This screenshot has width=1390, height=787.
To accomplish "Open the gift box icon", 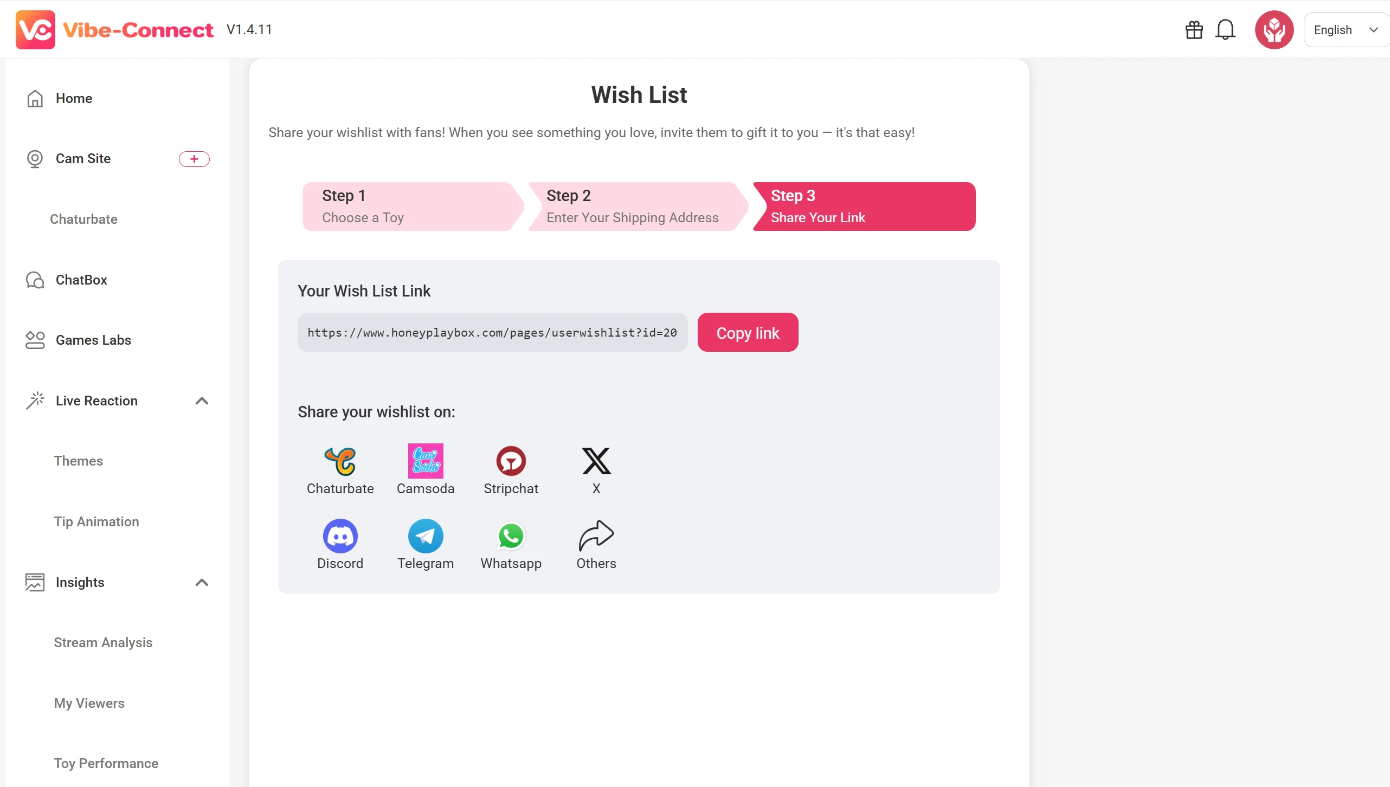I will click(x=1194, y=30).
